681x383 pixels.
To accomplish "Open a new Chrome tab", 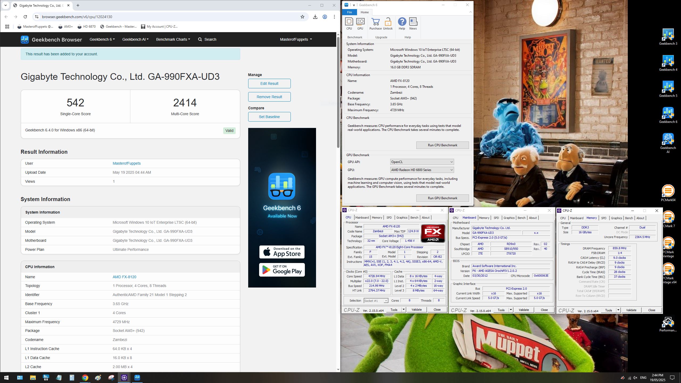I will pos(78,5).
